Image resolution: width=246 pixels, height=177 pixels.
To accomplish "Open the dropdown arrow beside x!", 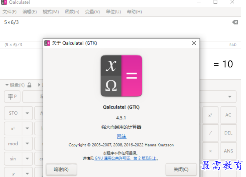I will 27,128.
